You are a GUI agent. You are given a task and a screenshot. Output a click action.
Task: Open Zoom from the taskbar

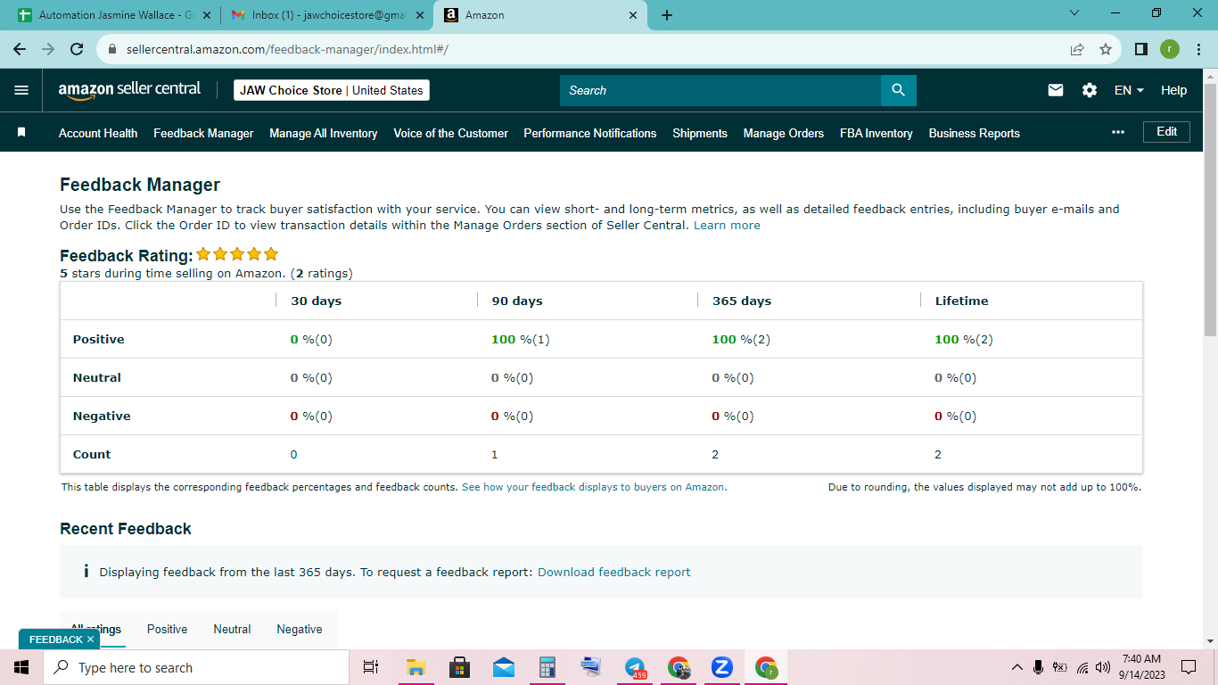pyautogui.click(x=722, y=667)
